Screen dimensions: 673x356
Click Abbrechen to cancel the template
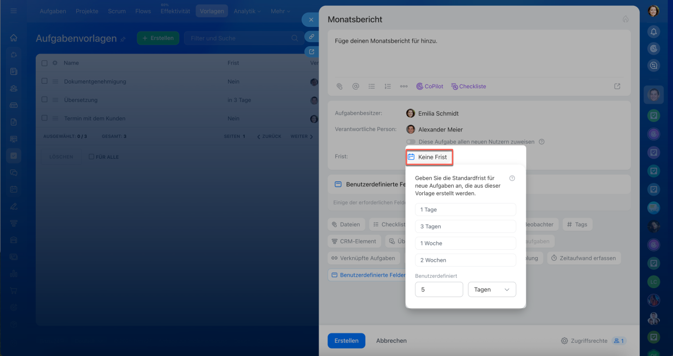click(391, 341)
